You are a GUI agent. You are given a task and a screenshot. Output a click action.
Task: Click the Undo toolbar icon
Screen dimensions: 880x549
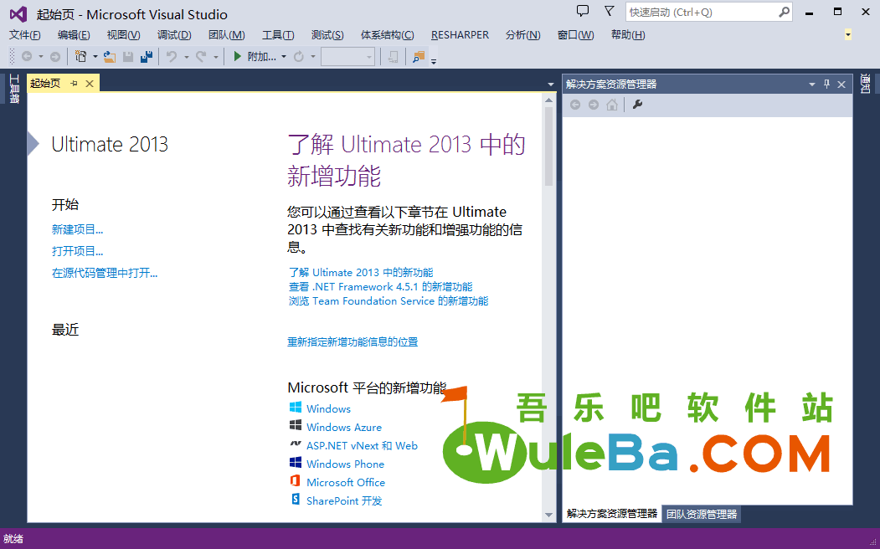172,56
